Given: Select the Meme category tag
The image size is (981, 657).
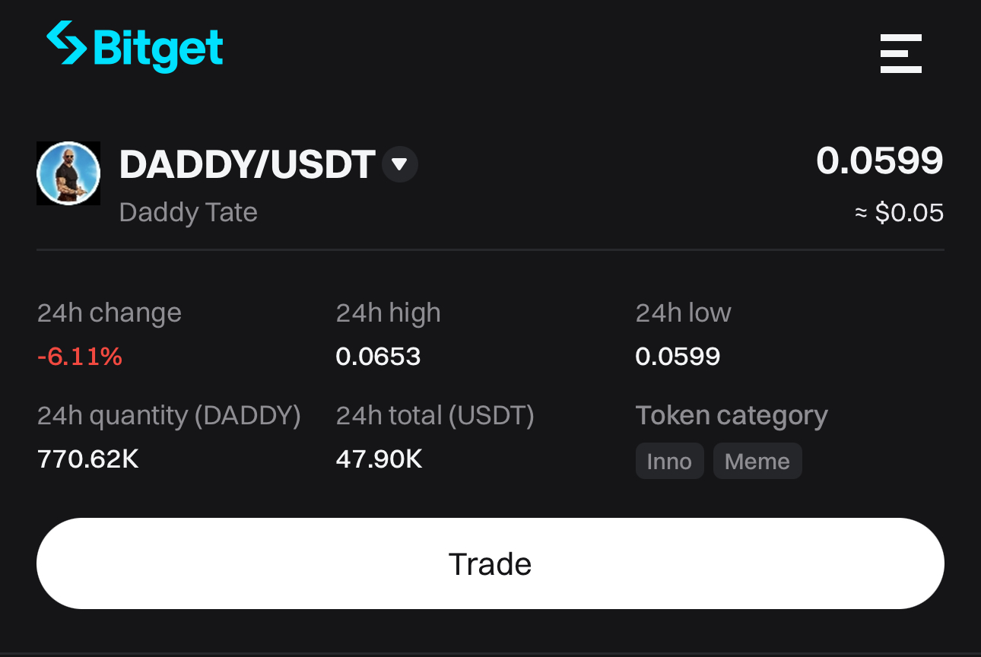Looking at the screenshot, I should click(x=757, y=461).
